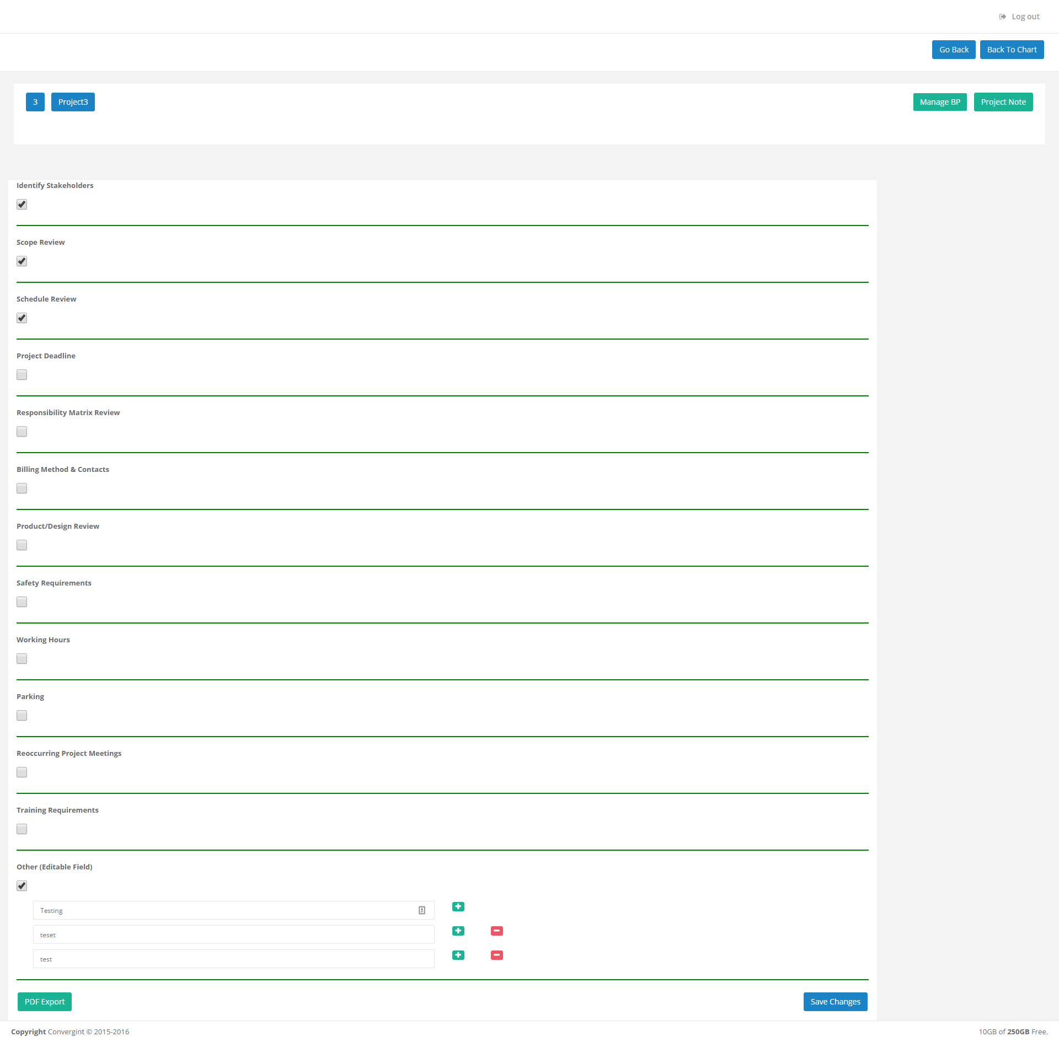Screen dimensions: 1059x1042
Task: Click the small icon inside Testing input field
Action: (422, 910)
